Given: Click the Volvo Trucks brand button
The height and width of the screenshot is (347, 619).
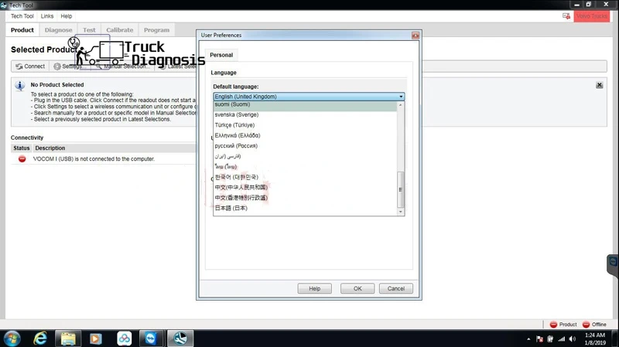Looking at the screenshot, I should click(x=591, y=16).
